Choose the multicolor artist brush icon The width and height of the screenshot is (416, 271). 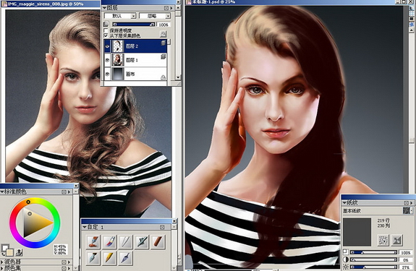pos(109,241)
